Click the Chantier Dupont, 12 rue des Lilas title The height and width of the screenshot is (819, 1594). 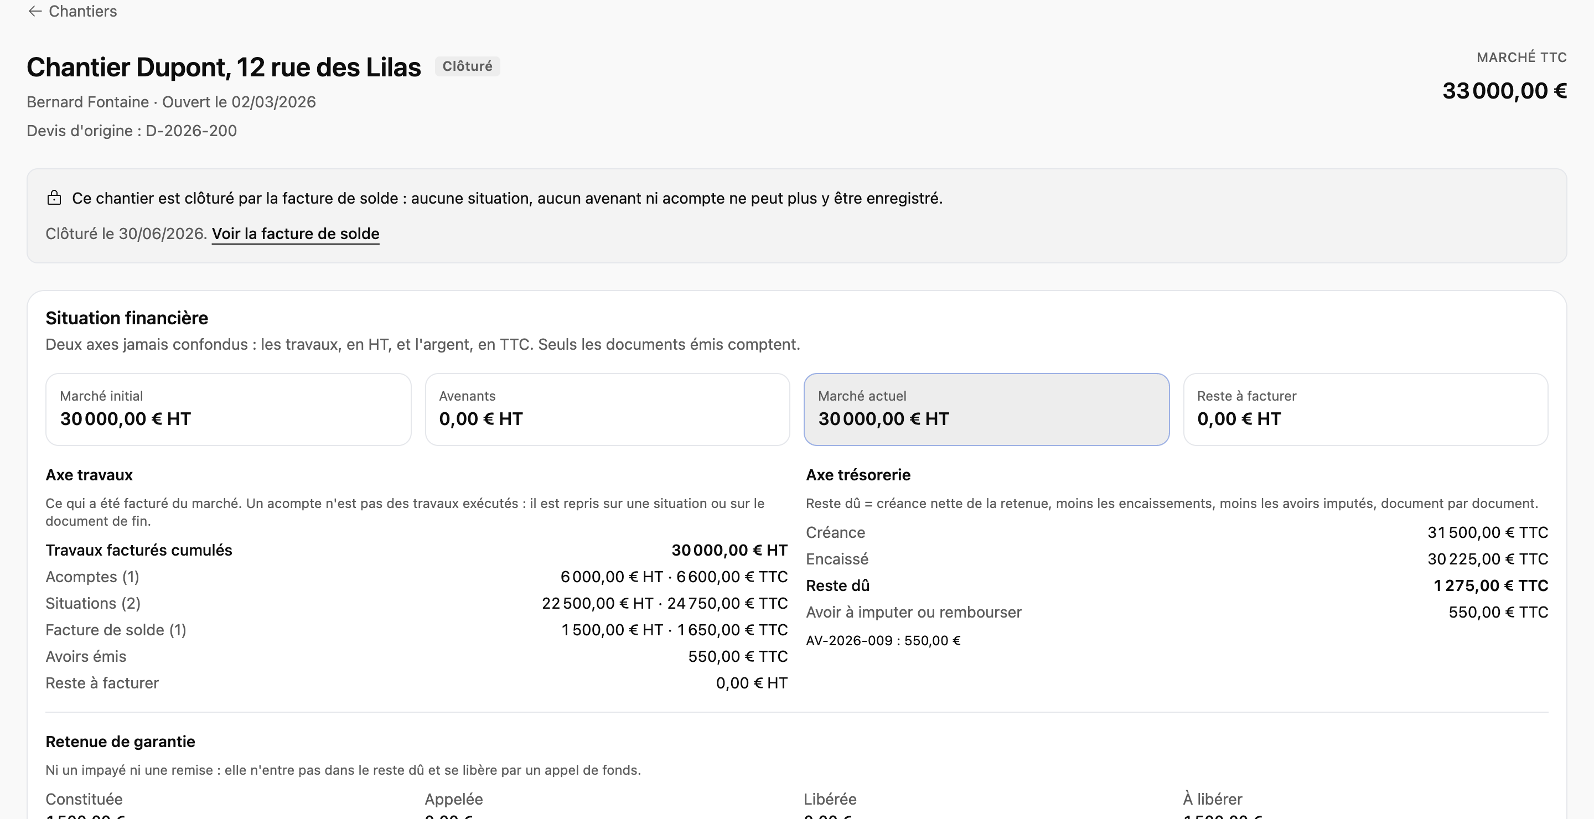tap(224, 67)
